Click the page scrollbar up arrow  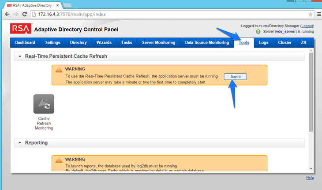coord(311,50)
